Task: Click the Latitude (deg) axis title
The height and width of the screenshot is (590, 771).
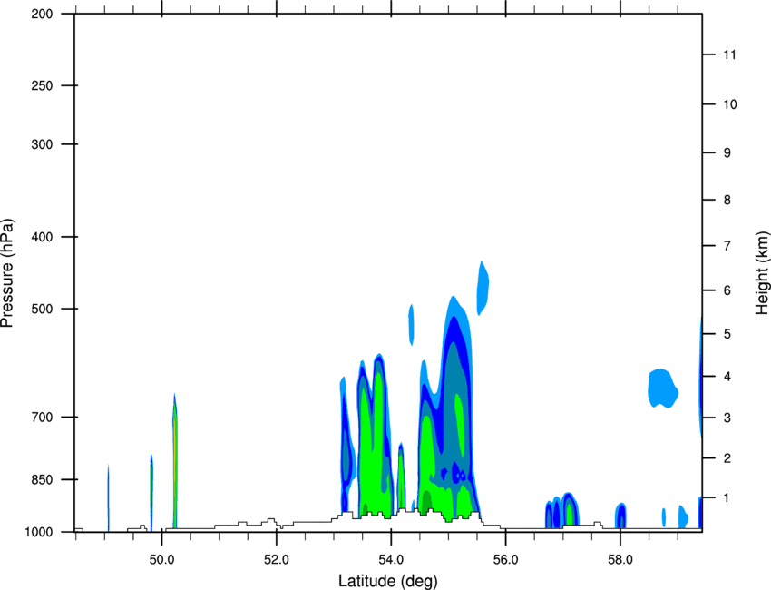Action: click(x=387, y=581)
